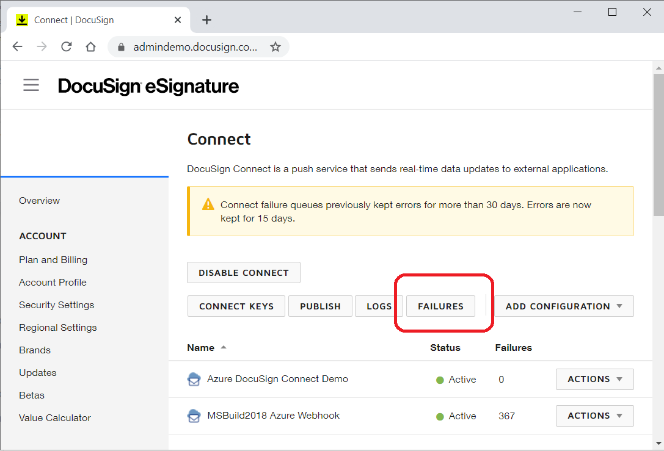This screenshot has width=664, height=451.
Task: Click the envelope icon beside MSBuild2018 Azure Webhook
Action: tap(194, 416)
